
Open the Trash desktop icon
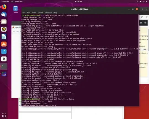pyautogui.click(x=15, y=9)
